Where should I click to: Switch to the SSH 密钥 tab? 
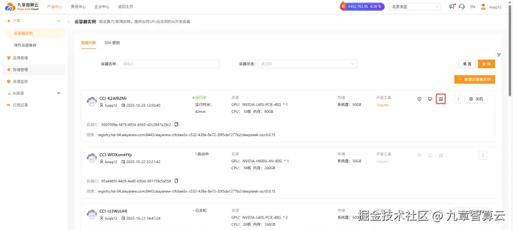point(112,43)
